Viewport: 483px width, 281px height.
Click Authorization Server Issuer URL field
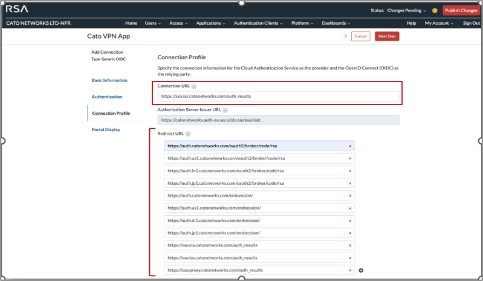point(278,120)
